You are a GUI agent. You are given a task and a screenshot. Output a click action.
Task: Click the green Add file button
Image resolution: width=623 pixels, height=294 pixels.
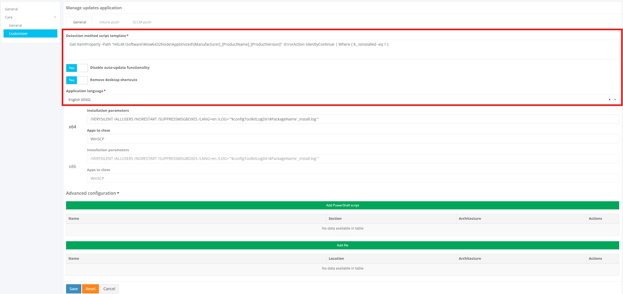pyautogui.click(x=342, y=245)
